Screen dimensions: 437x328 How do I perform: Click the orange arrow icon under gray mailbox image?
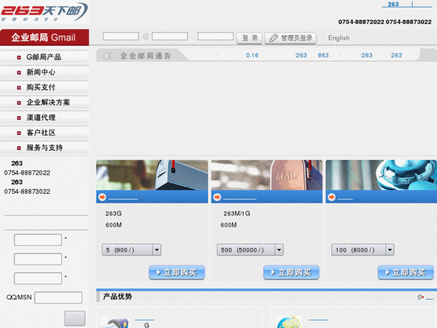click(x=102, y=197)
